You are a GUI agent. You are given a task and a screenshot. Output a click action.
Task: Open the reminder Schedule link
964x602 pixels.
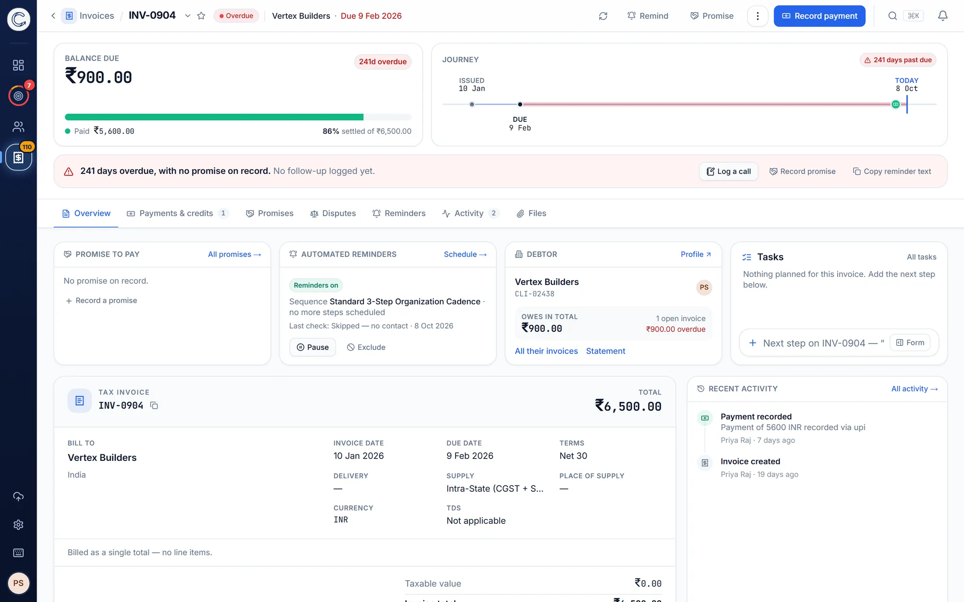pyautogui.click(x=465, y=254)
